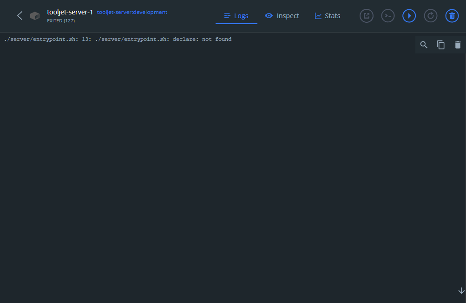Open the Inspect tab

click(282, 16)
